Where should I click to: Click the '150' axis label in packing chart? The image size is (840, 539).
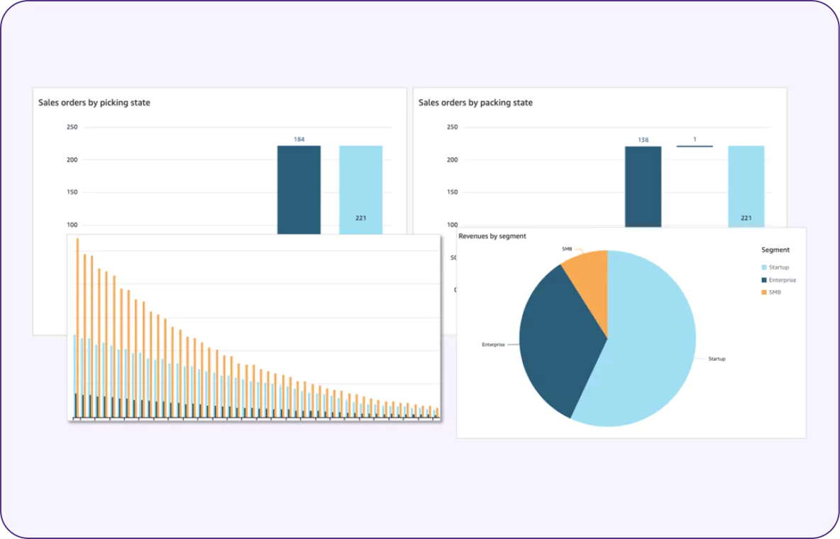pyautogui.click(x=452, y=191)
